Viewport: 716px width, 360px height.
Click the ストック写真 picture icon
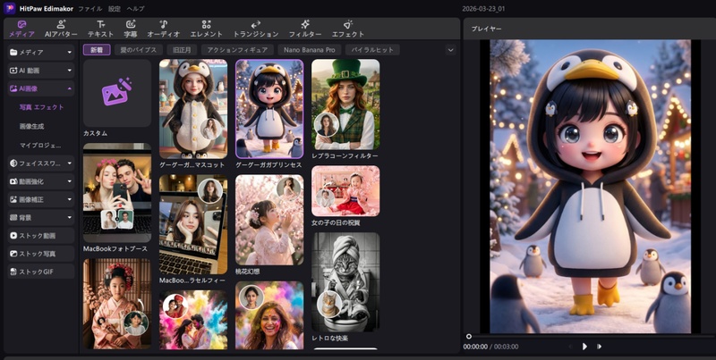pos(13,254)
